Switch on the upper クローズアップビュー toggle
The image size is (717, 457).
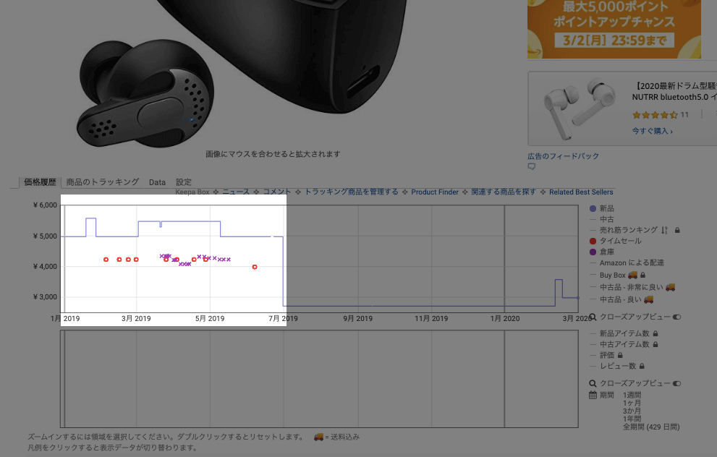tap(677, 317)
